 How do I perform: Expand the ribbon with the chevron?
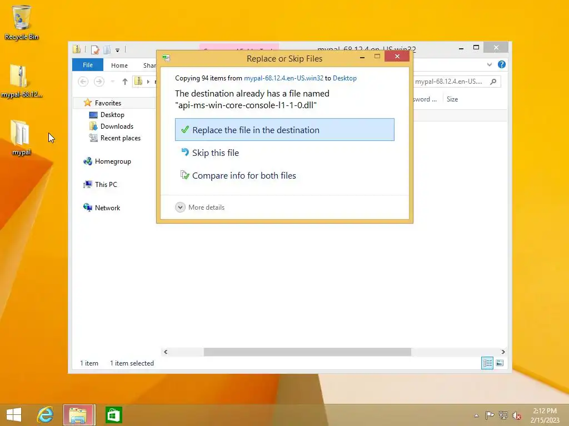coord(490,64)
